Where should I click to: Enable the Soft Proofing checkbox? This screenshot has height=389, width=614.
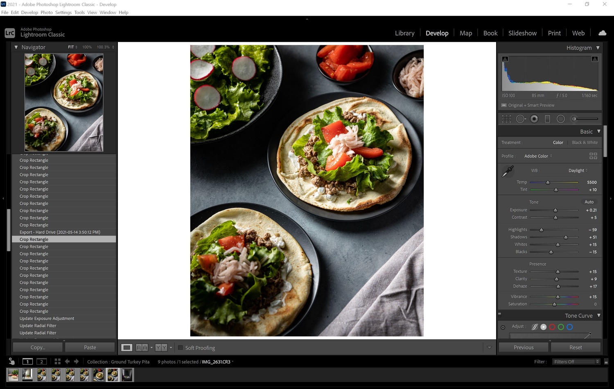tap(180, 348)
